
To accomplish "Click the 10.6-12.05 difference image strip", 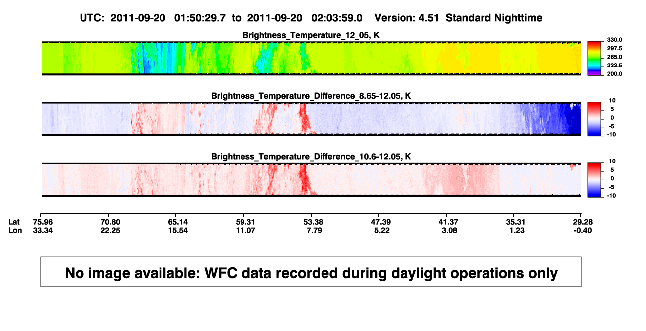I will 311,180.
